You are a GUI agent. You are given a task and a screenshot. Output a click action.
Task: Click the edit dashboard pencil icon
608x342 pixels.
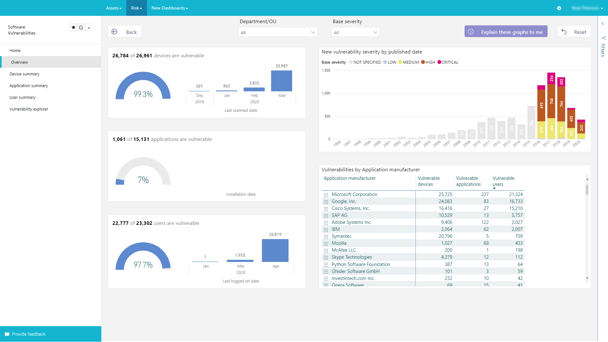coord(81,28)
